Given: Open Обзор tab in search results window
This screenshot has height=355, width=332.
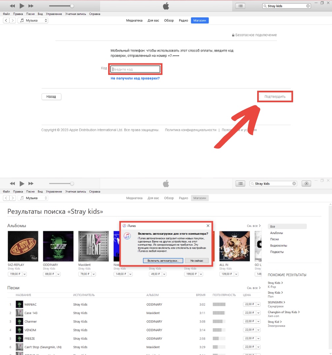Looking at the screenshot, I should 169,198.
